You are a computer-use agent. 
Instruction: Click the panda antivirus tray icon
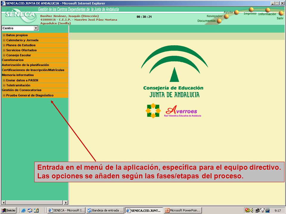pos(262,210)
